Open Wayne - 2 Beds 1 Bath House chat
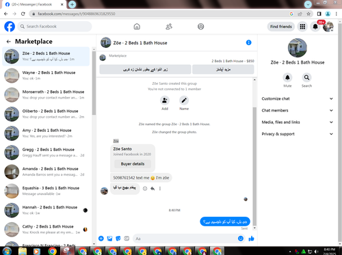 coord(46,75)
